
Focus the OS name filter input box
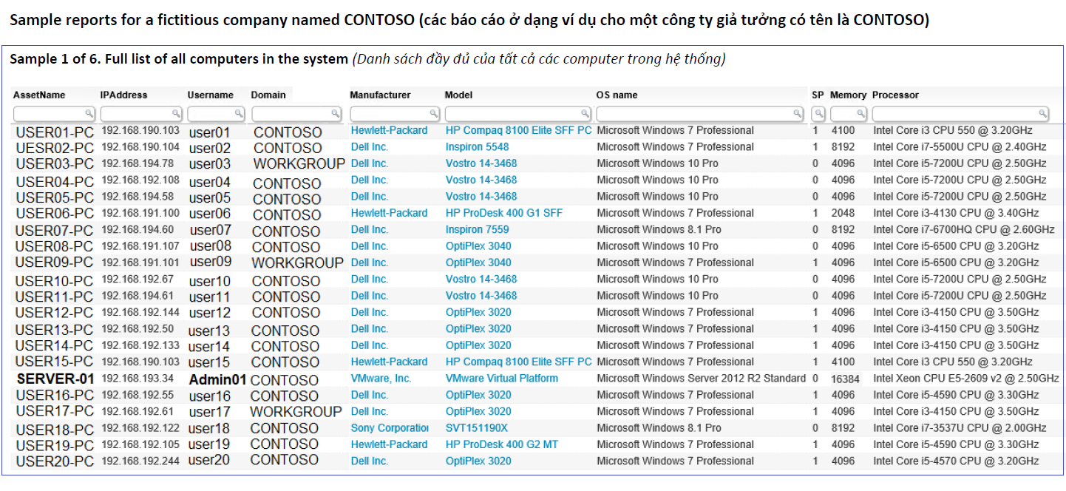pyautogui.click(x=700, y=114)
